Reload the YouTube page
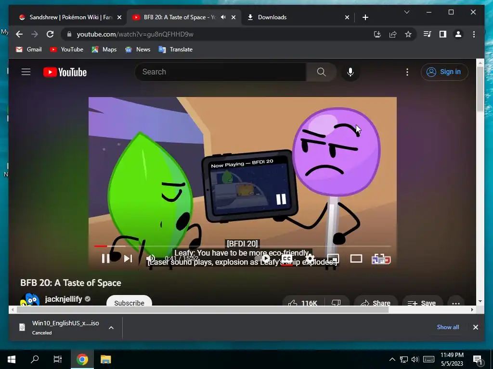Viewport: 493px width, 369px height. 50,34
